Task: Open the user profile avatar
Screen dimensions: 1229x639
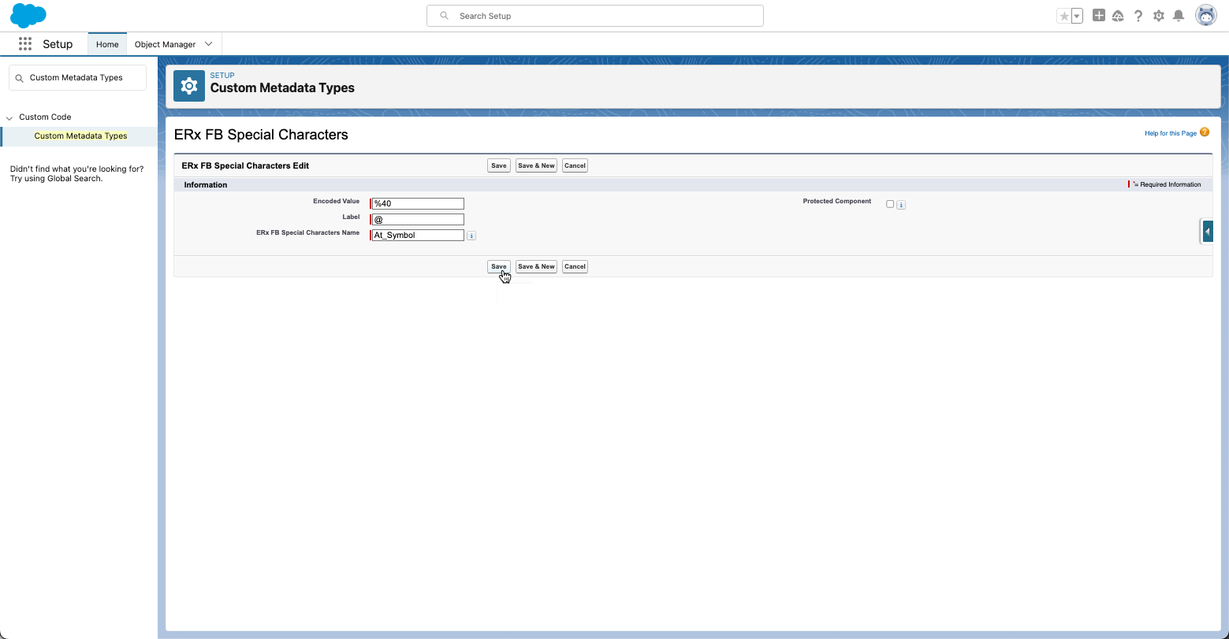Action: pyautogui.click(x=1205, y=16)
